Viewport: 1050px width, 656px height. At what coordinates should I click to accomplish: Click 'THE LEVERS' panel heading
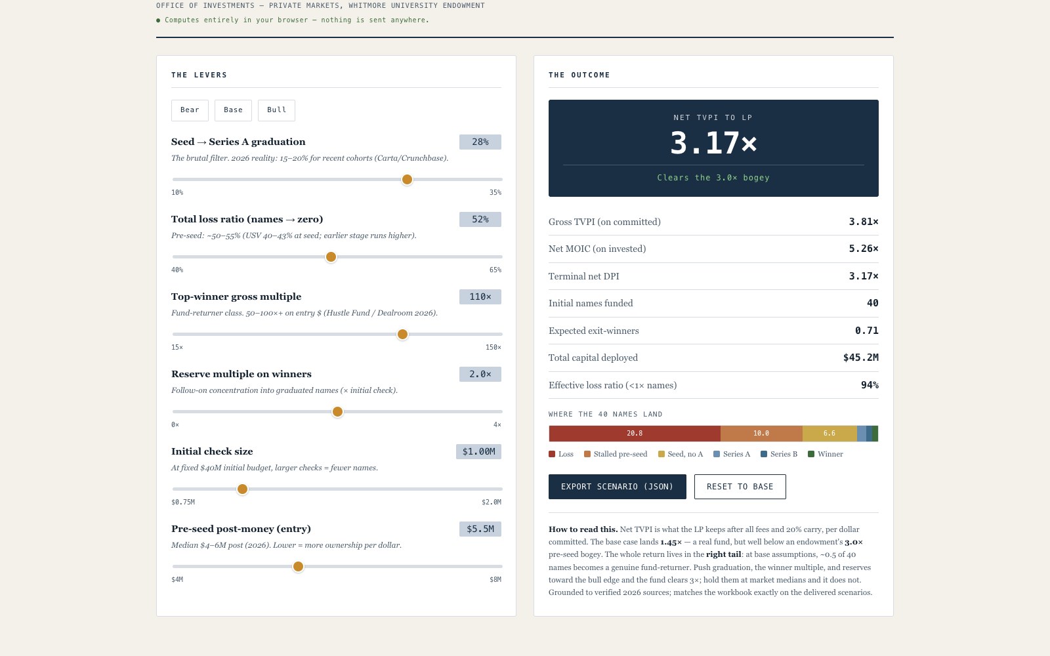199,75
